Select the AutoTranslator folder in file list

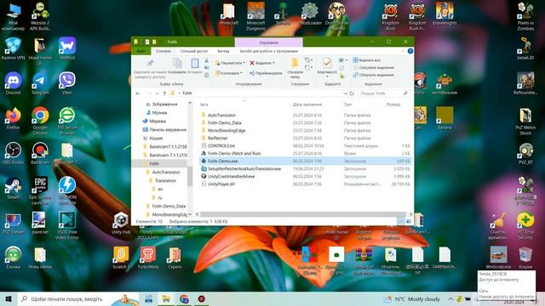[221, 116]
